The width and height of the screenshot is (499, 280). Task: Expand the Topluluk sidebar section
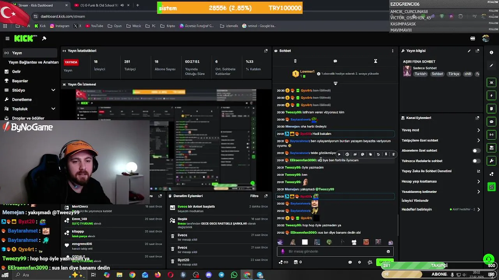point(53,109)
